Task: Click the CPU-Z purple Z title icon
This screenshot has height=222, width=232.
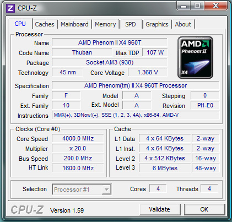Action: [x=10, y=8]
